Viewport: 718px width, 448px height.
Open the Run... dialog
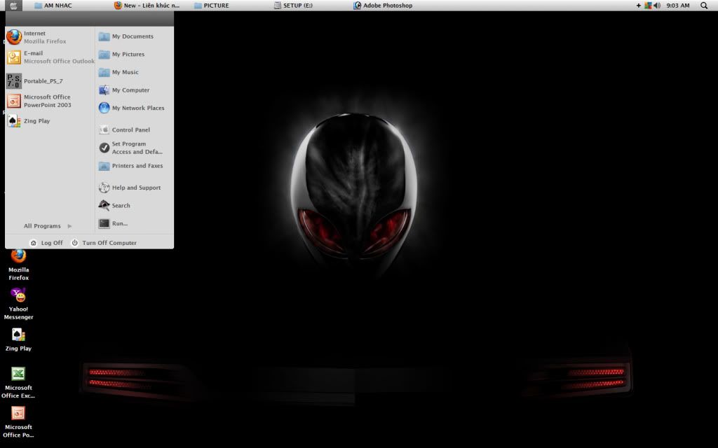[x=135, y=223]
